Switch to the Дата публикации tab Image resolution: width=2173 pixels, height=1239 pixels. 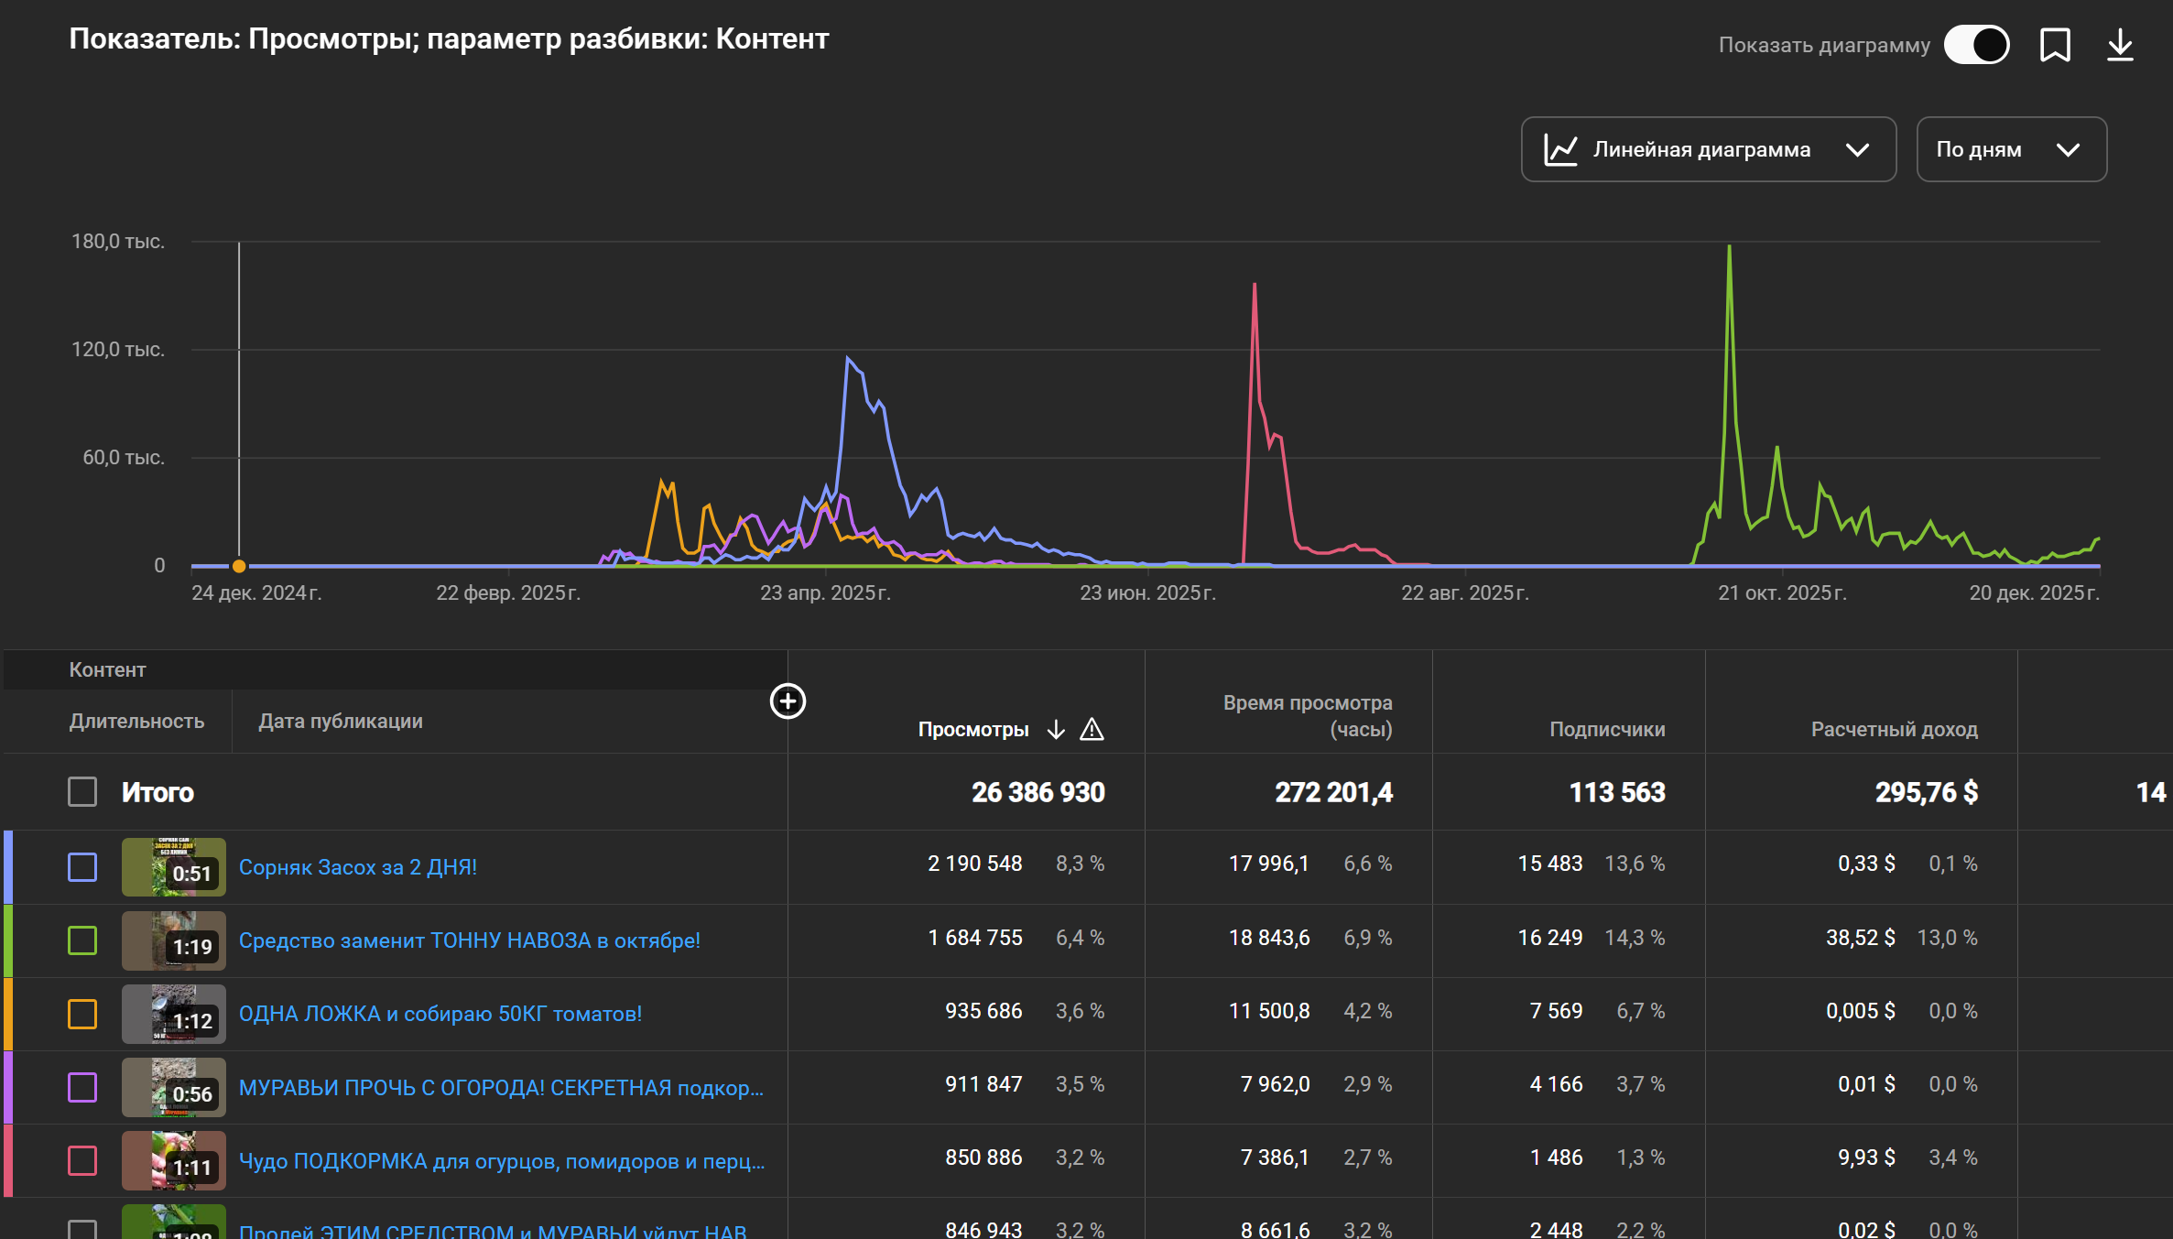pyautogui.click(x=340, y=722)
